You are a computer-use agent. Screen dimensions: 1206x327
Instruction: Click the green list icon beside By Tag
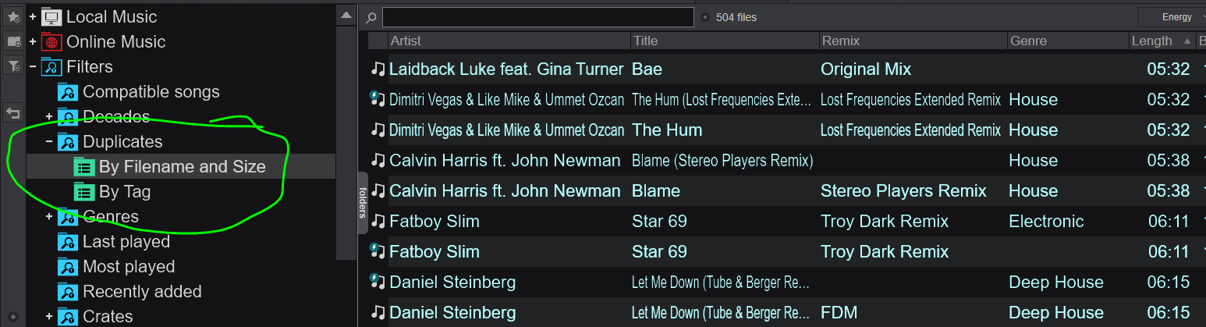coord(83,191)
